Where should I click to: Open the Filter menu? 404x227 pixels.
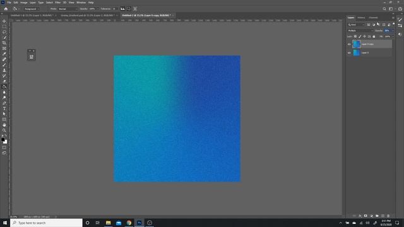57,3
